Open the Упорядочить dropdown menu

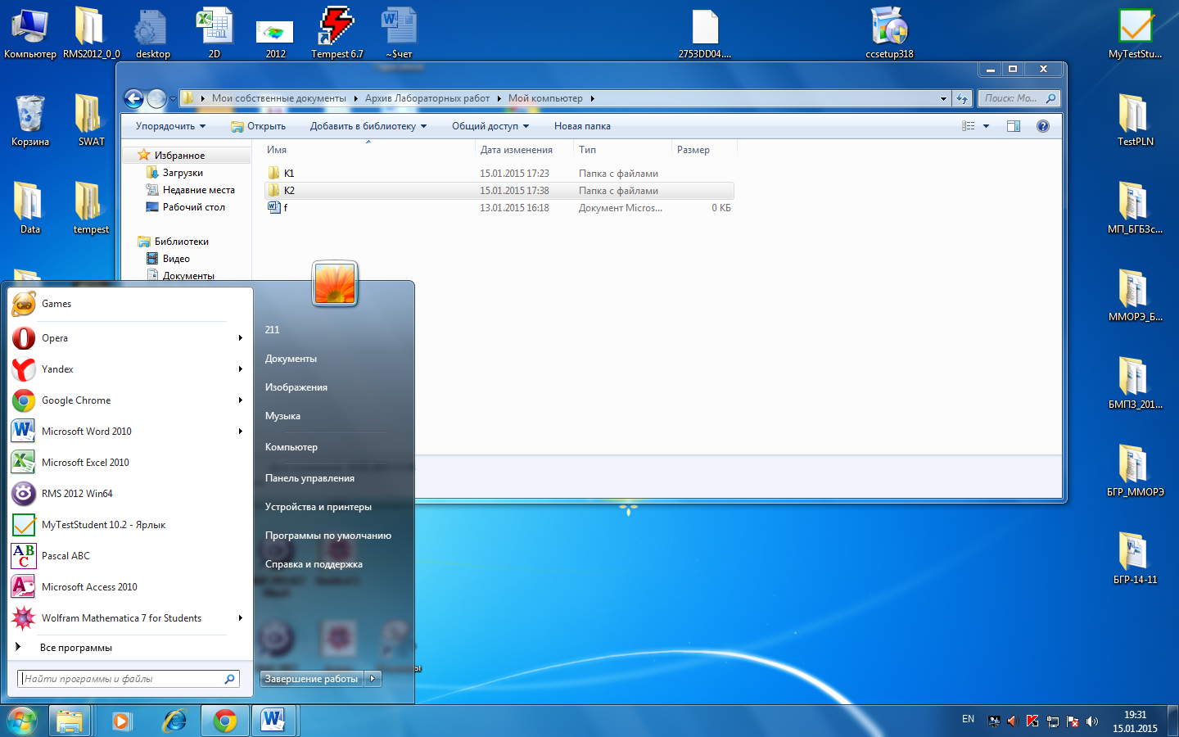coord(170,126)
